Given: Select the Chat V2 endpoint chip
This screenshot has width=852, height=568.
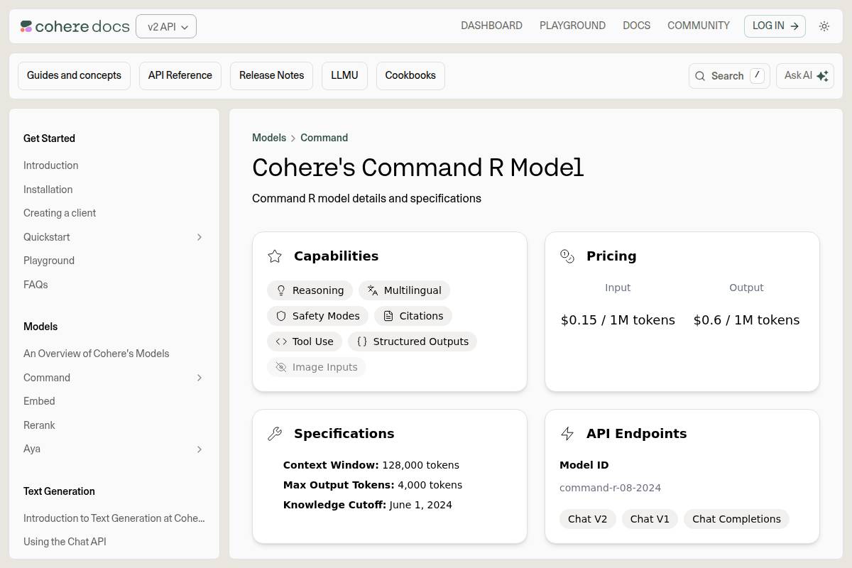Looking at the screenshot, I should coord(587,519).
